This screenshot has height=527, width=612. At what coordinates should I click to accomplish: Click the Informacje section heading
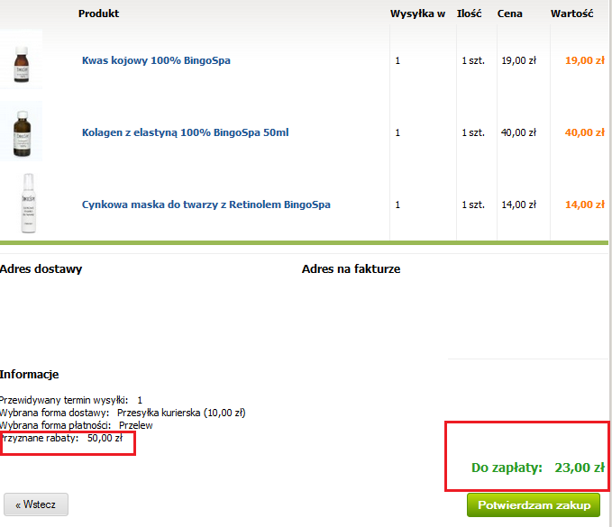click(x=29, y=374)
